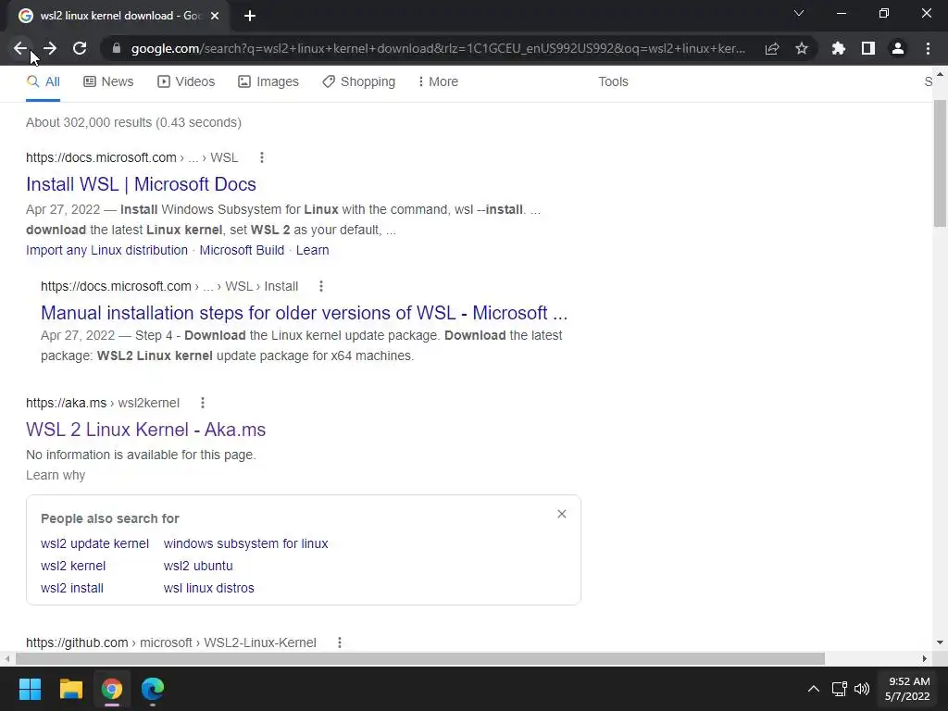Open search Tools options
The image size is (948, 711).
coord(613,81)
